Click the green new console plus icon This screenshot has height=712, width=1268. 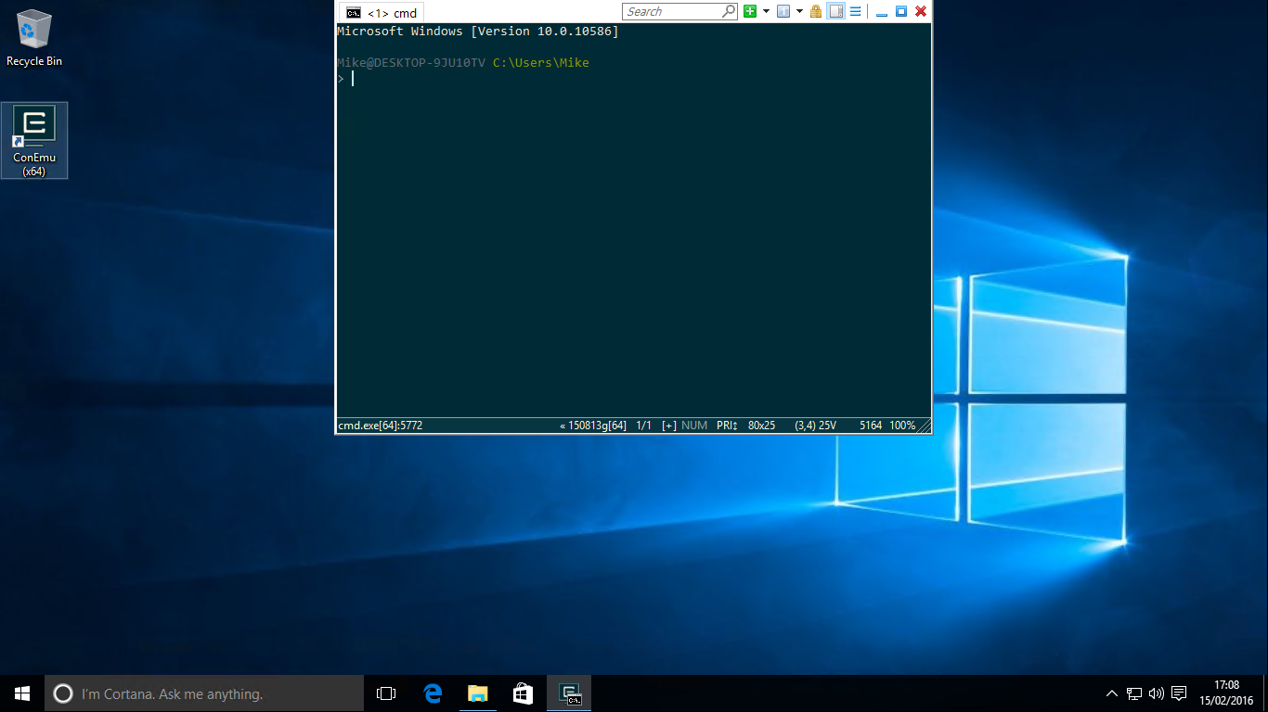(750, 11)
